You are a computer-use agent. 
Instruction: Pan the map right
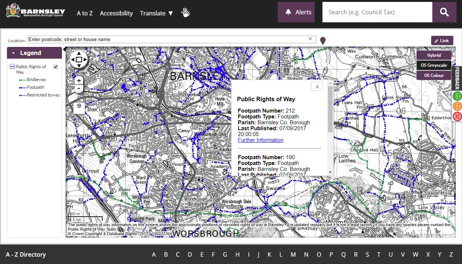pos(85,60)
